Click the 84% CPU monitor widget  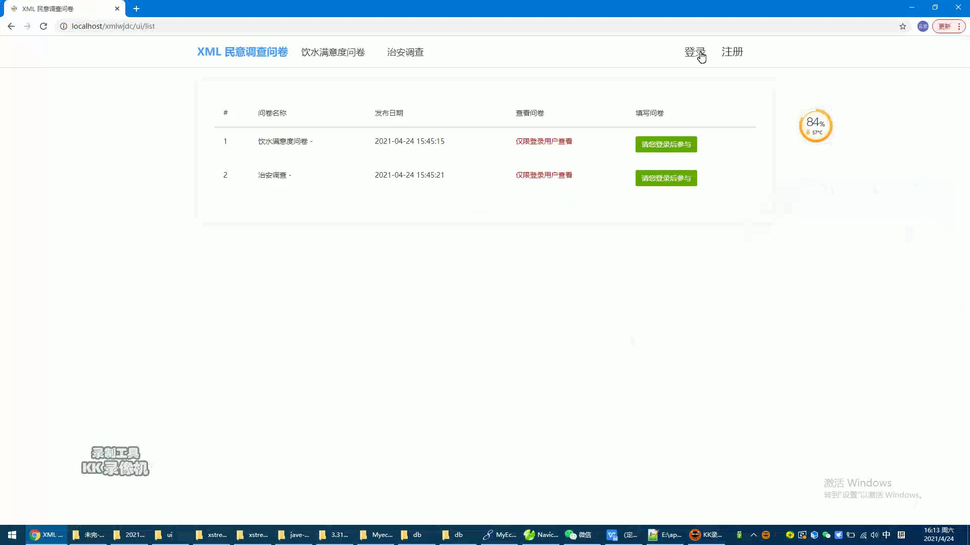(815, 126)
